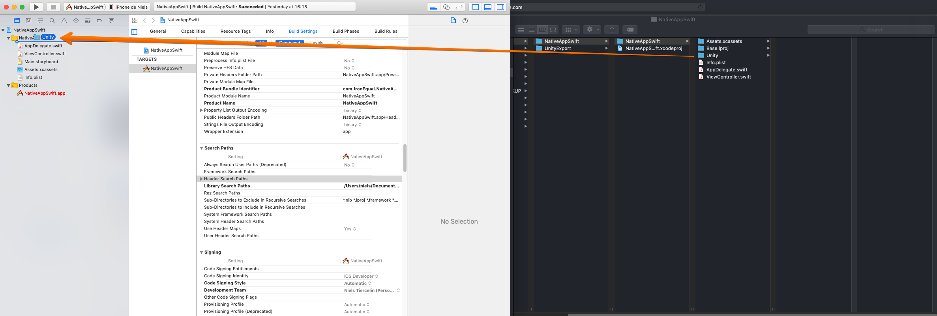Screen dimensions: 937x316
Task: Collapse the Products group in navigator
Action: 8,85
